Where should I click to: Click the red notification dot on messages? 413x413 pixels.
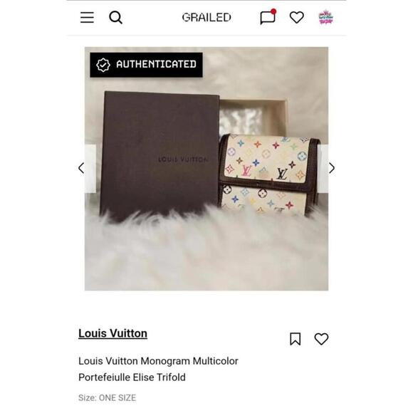273,11
